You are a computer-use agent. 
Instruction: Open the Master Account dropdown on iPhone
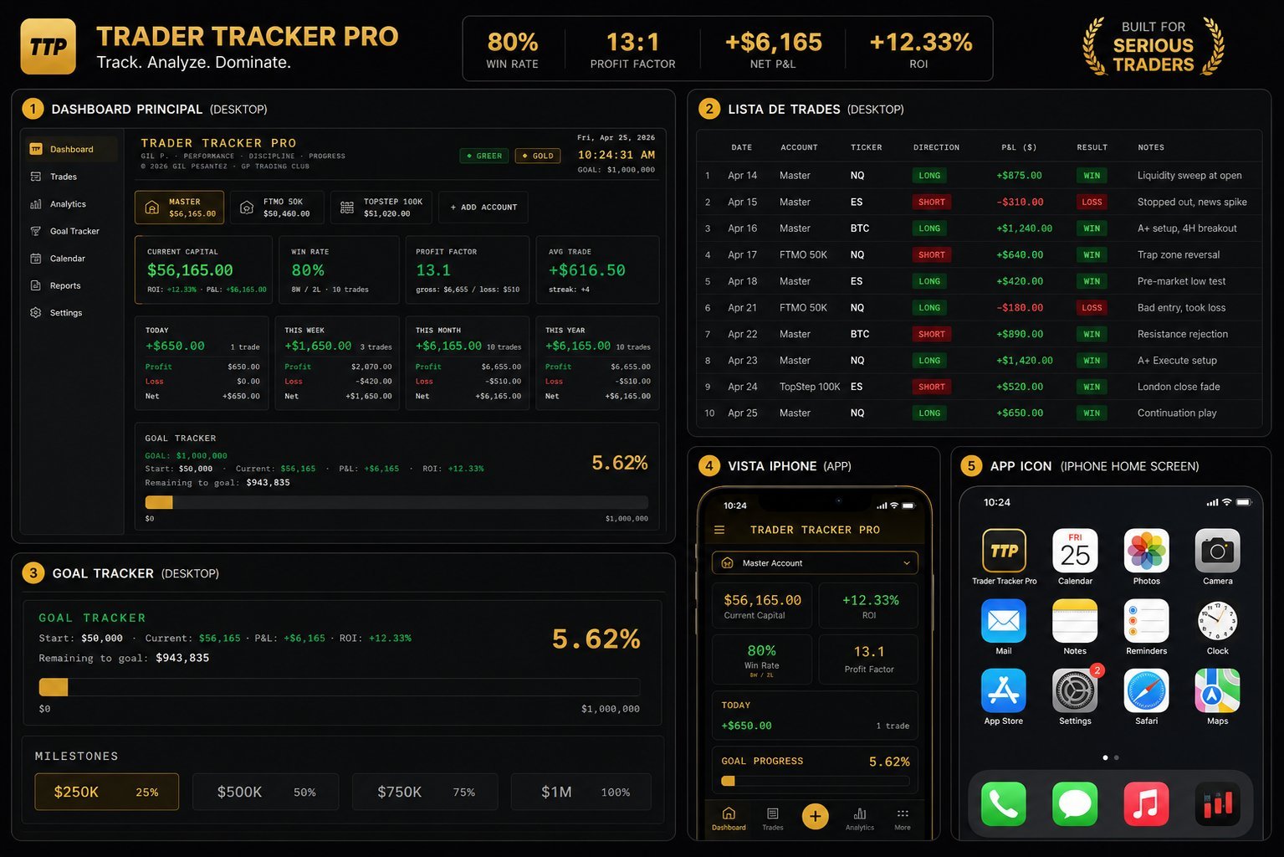[815, 563]
